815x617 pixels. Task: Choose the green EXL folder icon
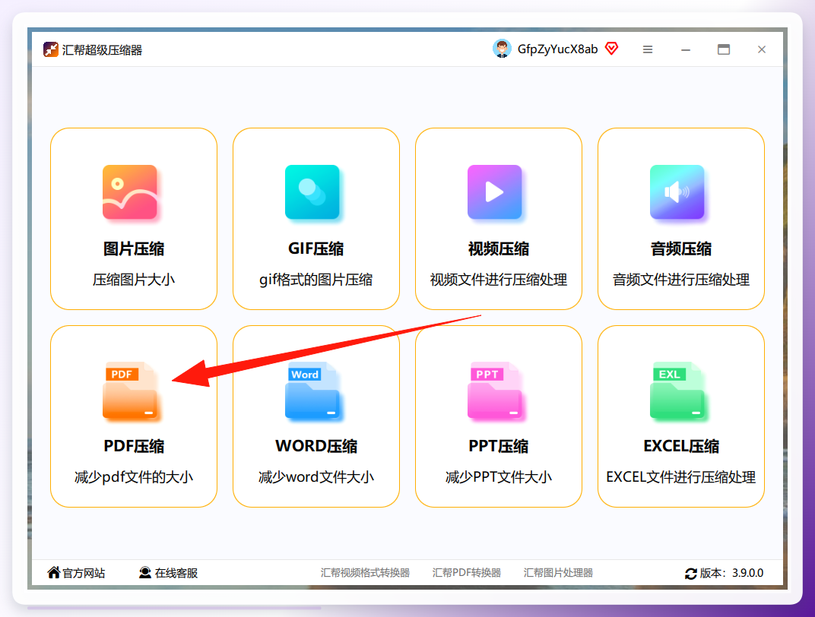click(x=677, y=390)
